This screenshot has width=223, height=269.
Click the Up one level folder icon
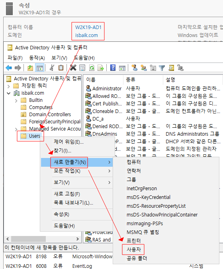[30, 68]
